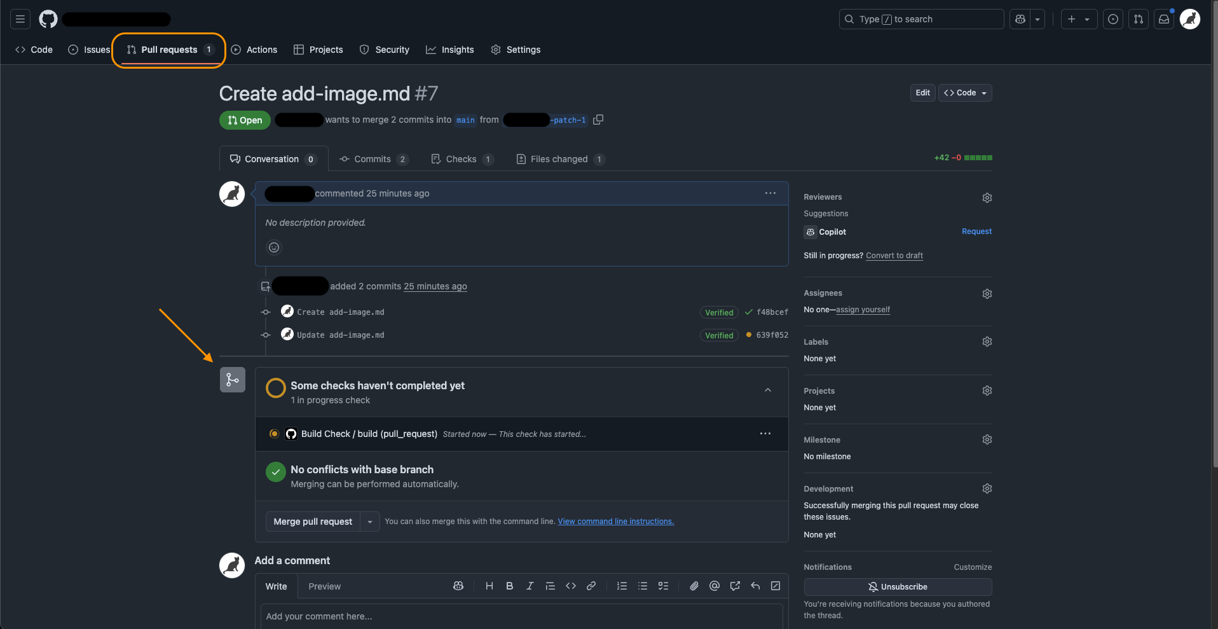Viewport: 1218px width, 629px height.
Task: Insert a link in comment toolbar
Action: (591, 586)
